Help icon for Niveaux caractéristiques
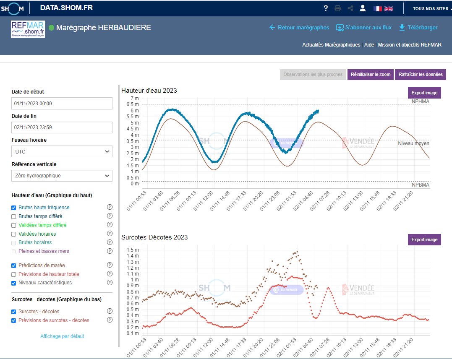 coord(110,283)
